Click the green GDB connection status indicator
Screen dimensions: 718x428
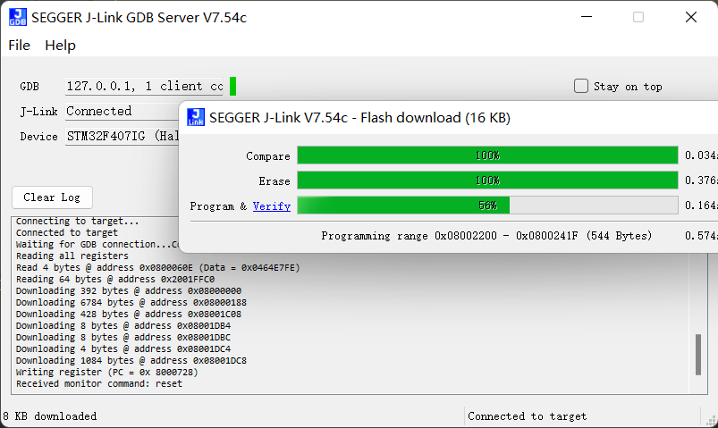pyautogui.click(x=232, y=87)
